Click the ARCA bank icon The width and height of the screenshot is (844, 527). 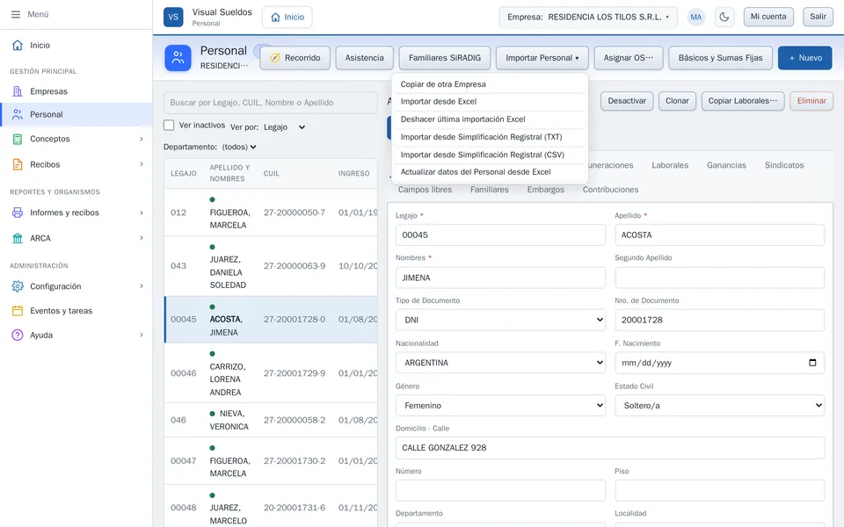tap(18, 238)
